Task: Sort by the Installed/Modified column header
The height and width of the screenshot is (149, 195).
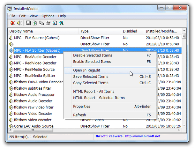Action: tap(163, 31)
